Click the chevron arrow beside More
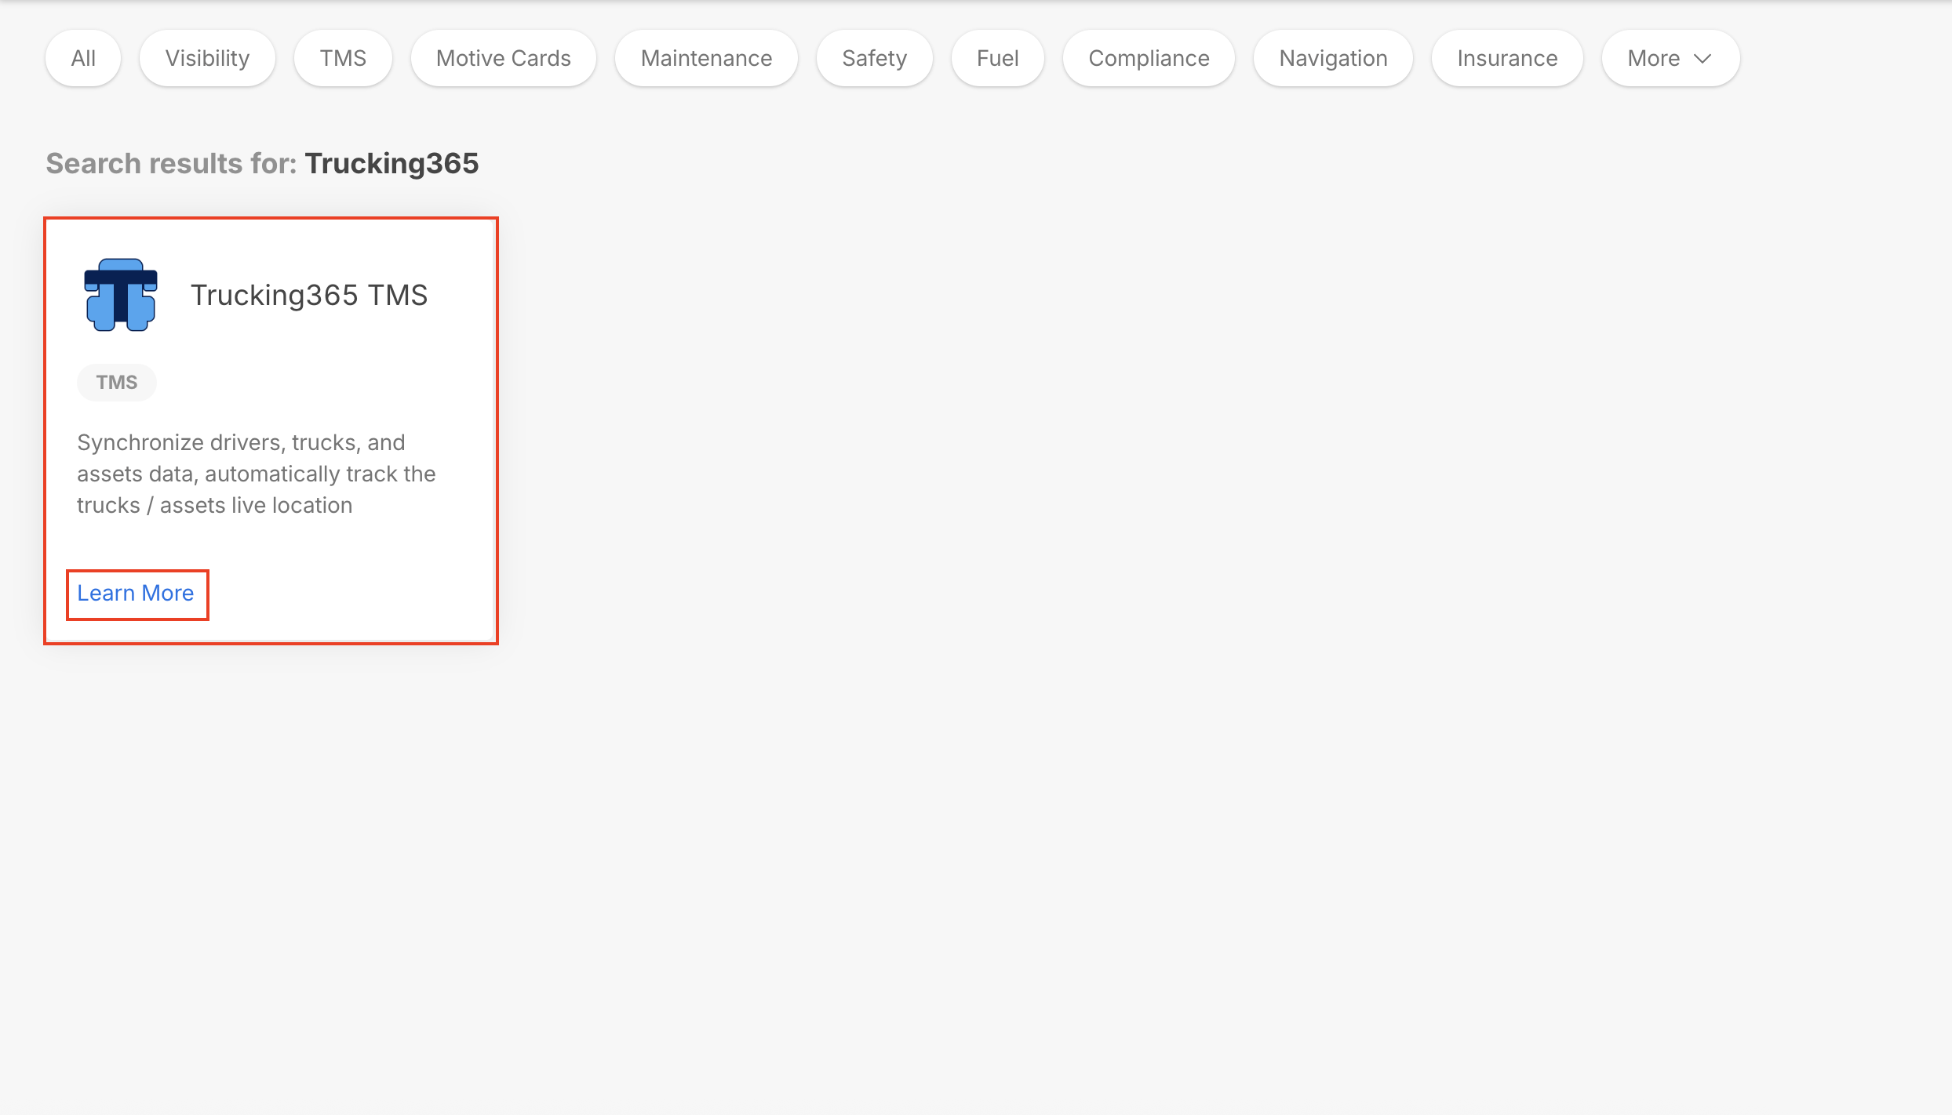Viewport: 1952px width, 1115px height. [1702, 59]
